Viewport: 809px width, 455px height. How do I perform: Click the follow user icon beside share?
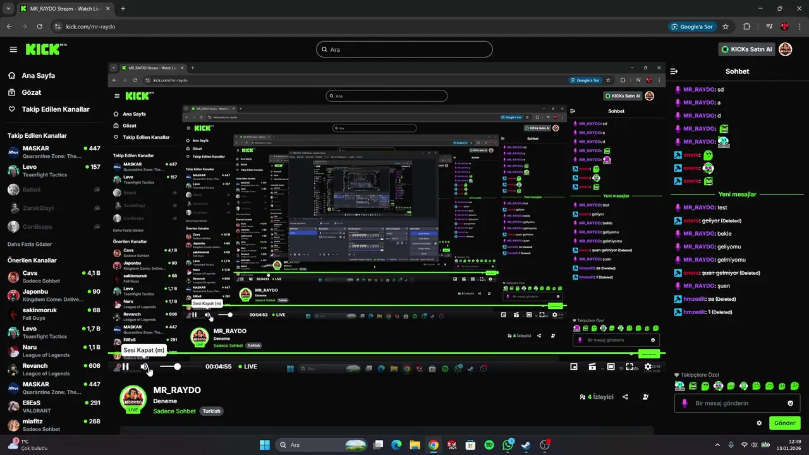point(645,397)
